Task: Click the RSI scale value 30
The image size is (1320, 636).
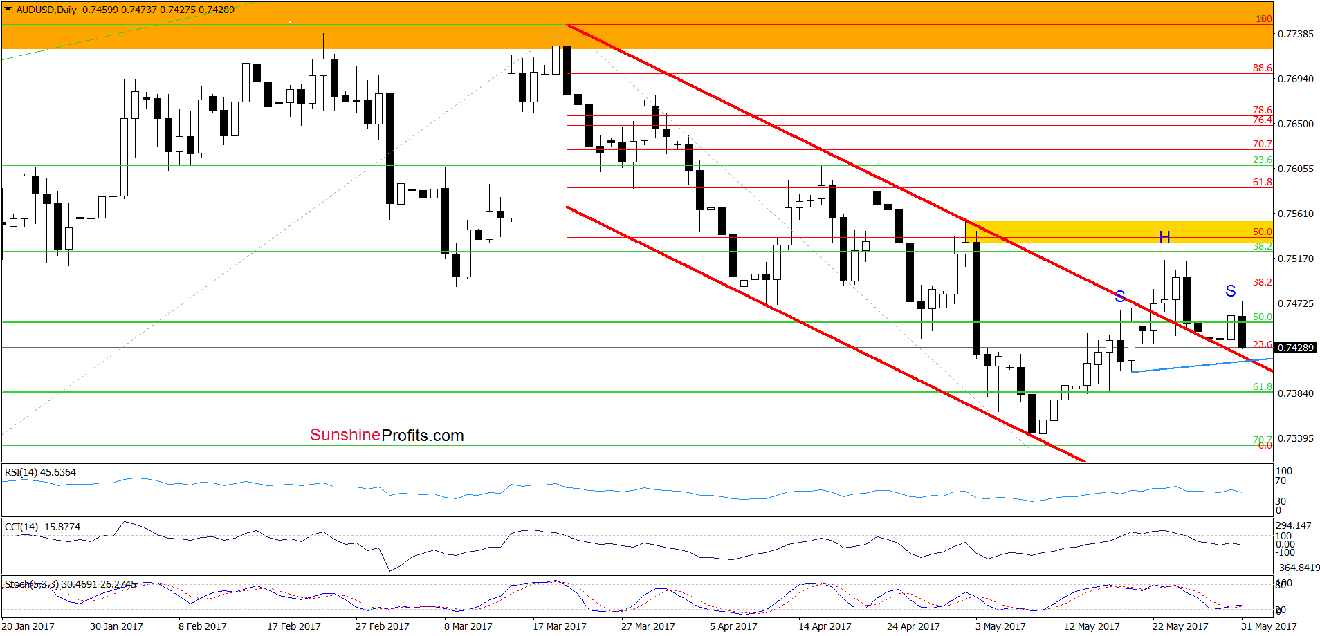Action: point(1281,501)
